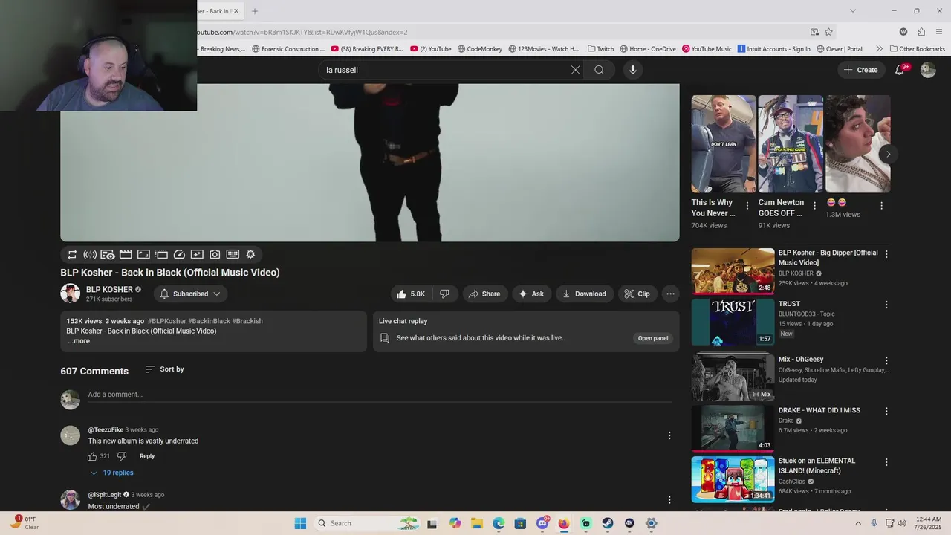951x535 pixels.
Task: Click the Clip button
Action: 637,294
